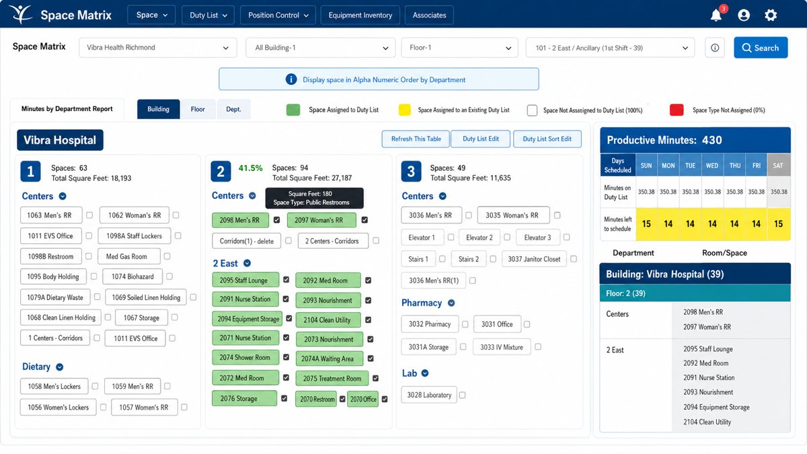Click the yellow Existing Duty List swatch

pos(404,110)
